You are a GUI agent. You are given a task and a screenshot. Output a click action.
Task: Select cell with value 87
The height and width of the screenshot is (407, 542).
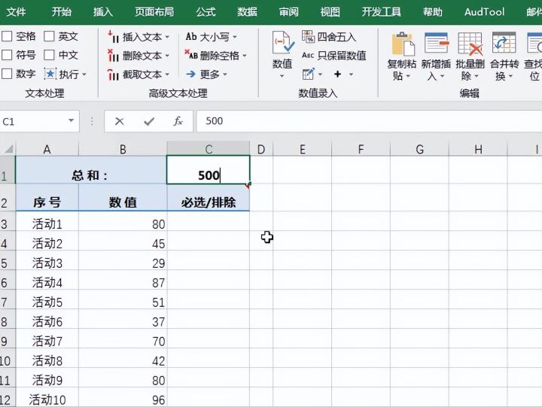tap(123, 280)
